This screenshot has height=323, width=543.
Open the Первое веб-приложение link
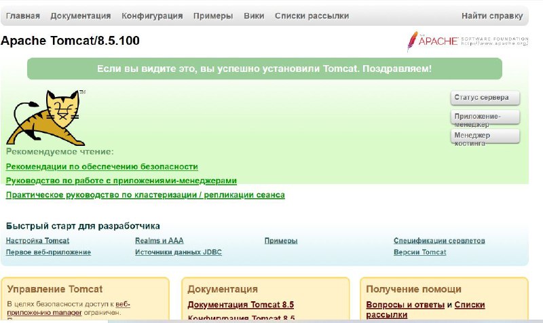point(48,252)
